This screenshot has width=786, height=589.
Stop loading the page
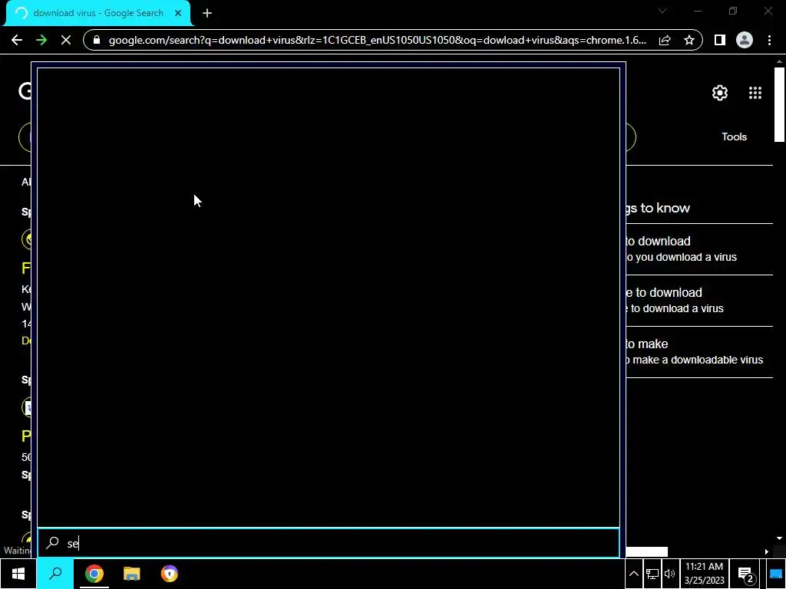(66, 40)
